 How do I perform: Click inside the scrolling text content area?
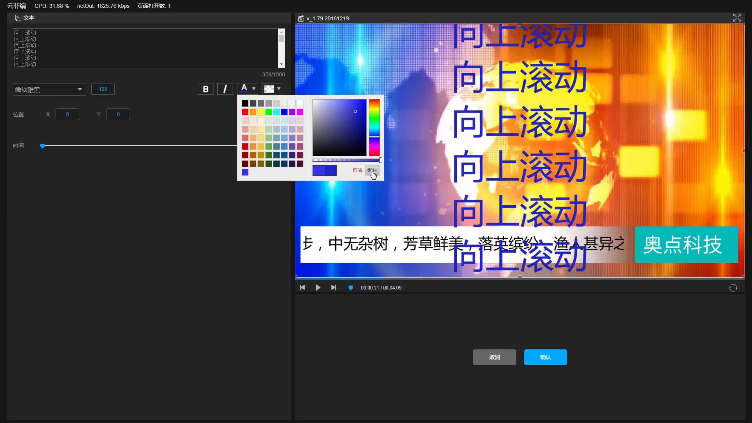coord(145,48)
